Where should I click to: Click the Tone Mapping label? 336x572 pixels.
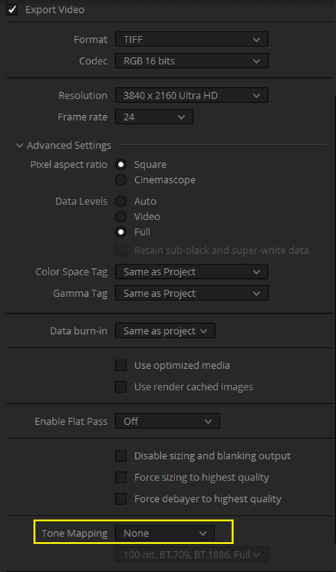(74, 533)
